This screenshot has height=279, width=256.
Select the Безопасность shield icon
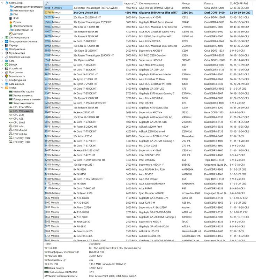click(x=6, y=76)
